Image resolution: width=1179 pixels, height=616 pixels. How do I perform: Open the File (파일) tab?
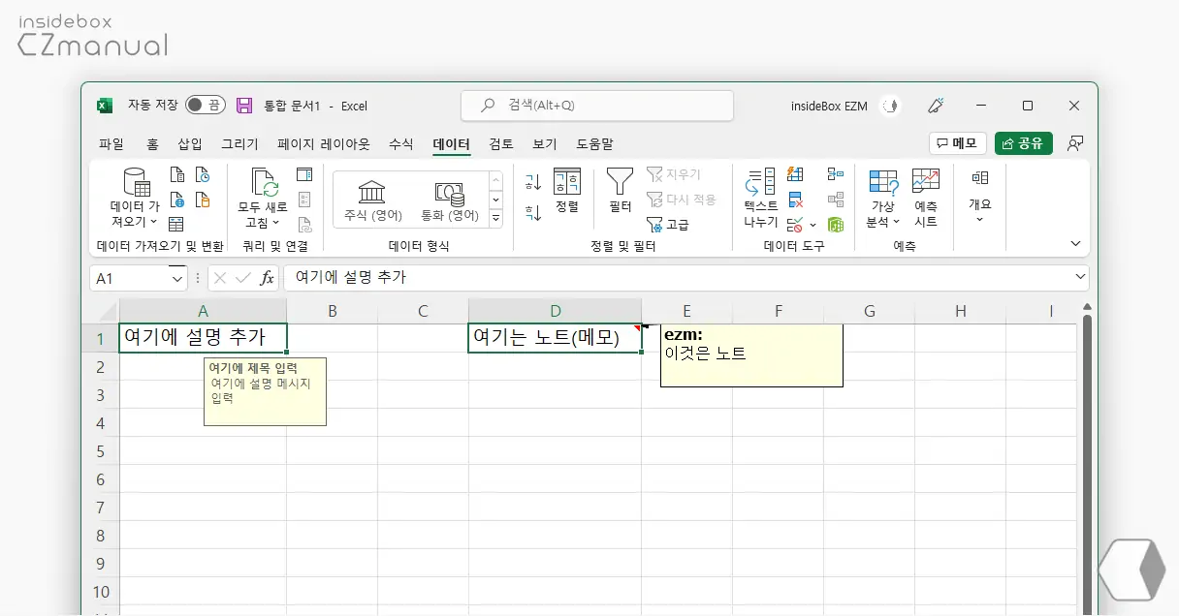112,143
